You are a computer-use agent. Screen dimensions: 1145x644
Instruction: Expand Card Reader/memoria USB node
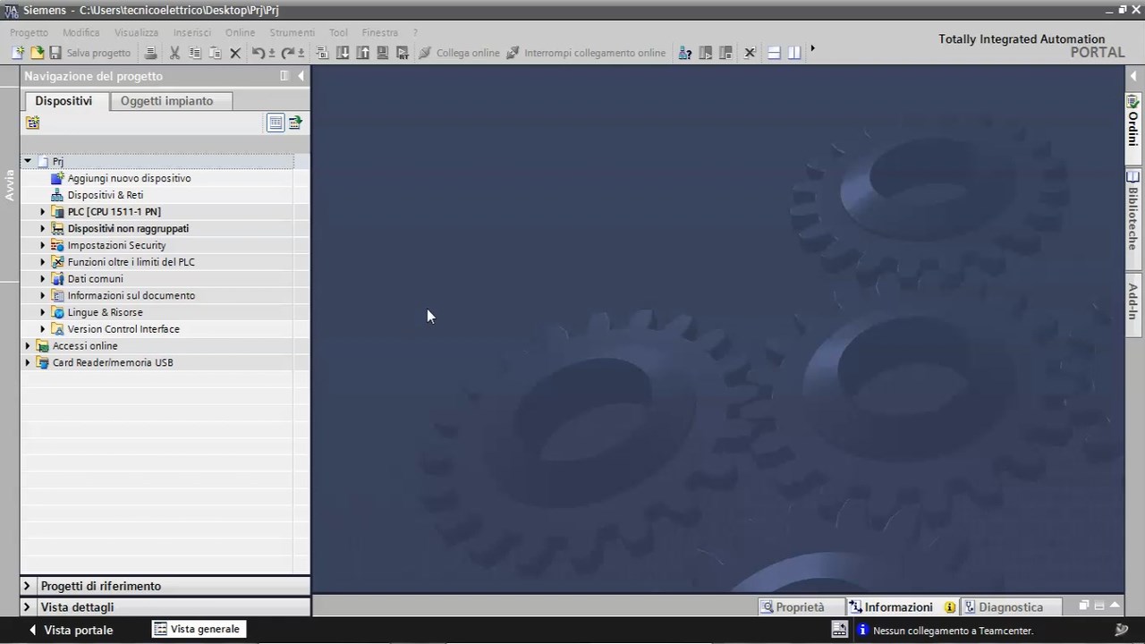click(x=28, y=362)
